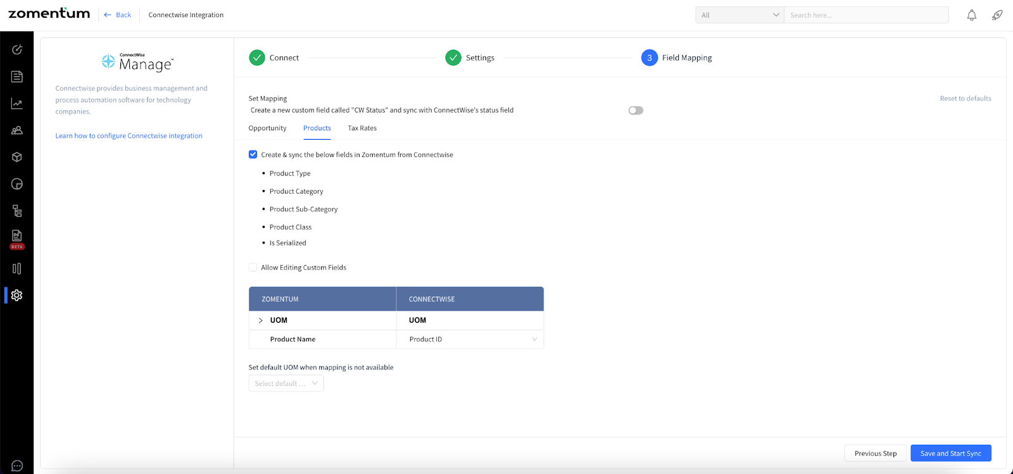
Task: Open the settings gear icon in sidebar
Action: click(17, 295)
